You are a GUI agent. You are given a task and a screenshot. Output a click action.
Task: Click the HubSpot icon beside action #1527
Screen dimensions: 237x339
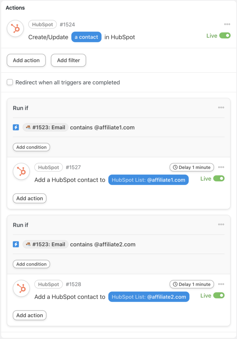pos(21,171)
